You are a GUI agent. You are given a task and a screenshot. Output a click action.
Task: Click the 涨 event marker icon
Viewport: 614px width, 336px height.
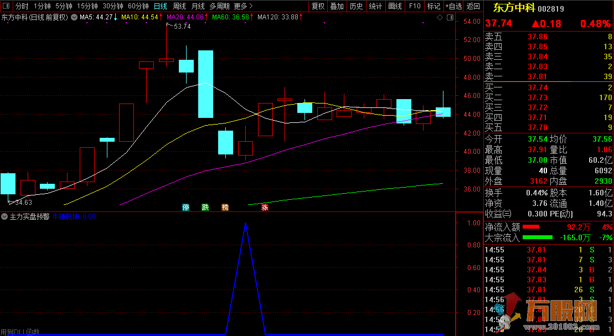click(x=265, y=208)
